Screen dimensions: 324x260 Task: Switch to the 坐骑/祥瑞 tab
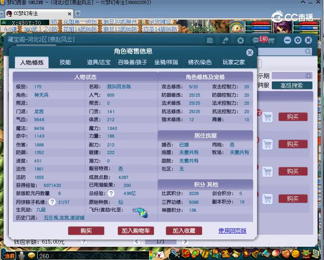click(166, 62)
